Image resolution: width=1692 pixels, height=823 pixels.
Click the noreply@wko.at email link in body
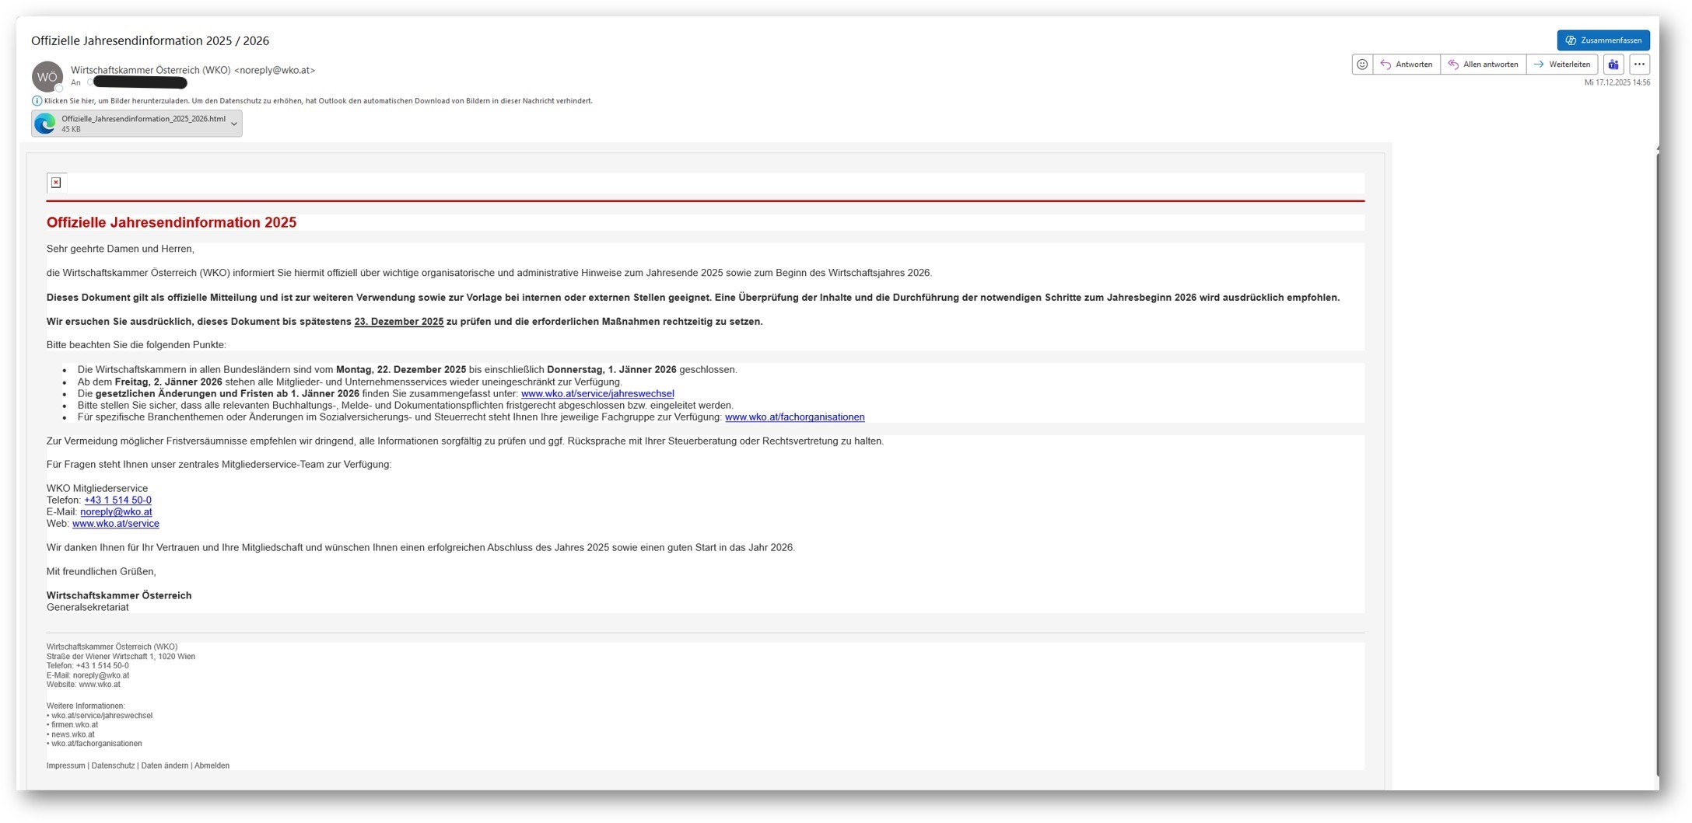pyautogui.click(x=116, y=512)
